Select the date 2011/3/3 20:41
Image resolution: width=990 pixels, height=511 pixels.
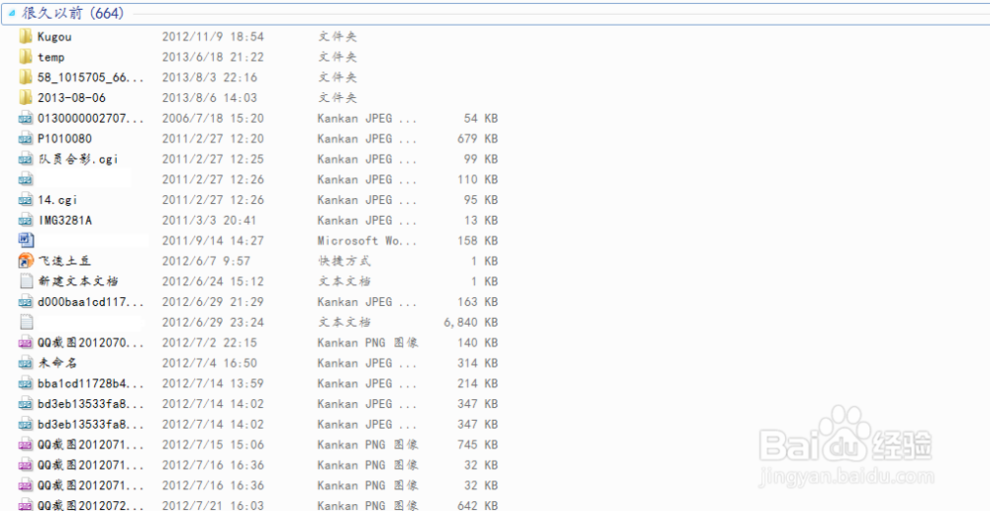pos(210,220)
